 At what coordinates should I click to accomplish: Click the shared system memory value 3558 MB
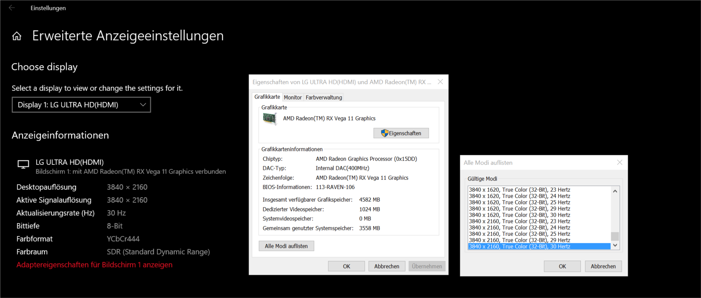click(370, 228)
